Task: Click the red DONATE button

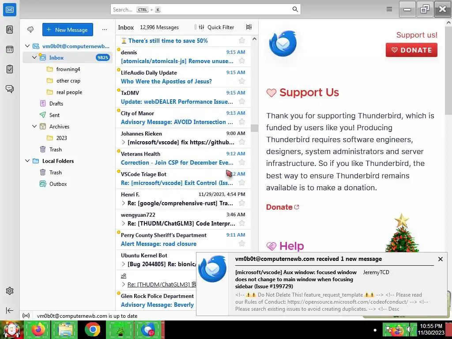Action: [x=411, y=50]
